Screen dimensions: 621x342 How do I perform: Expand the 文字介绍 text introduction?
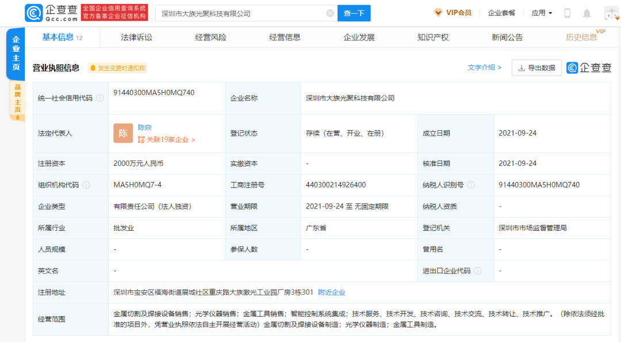click(x=484, y=67)
